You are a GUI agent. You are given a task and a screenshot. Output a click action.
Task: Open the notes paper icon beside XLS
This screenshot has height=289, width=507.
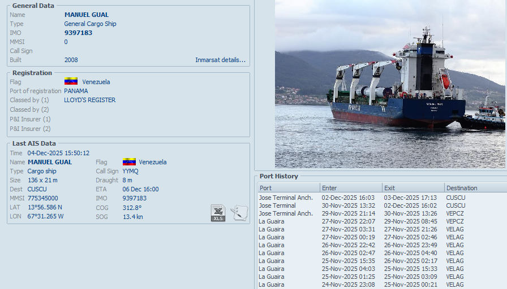[x=239, y=213]
